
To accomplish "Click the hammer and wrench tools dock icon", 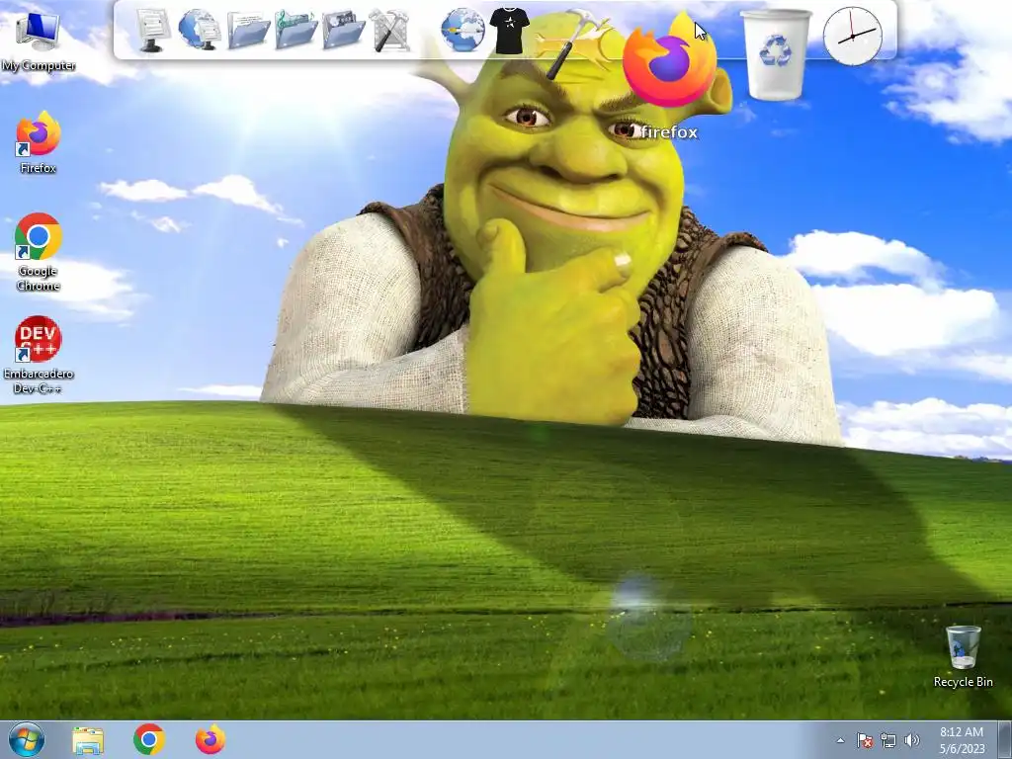I will pos(389,30).
